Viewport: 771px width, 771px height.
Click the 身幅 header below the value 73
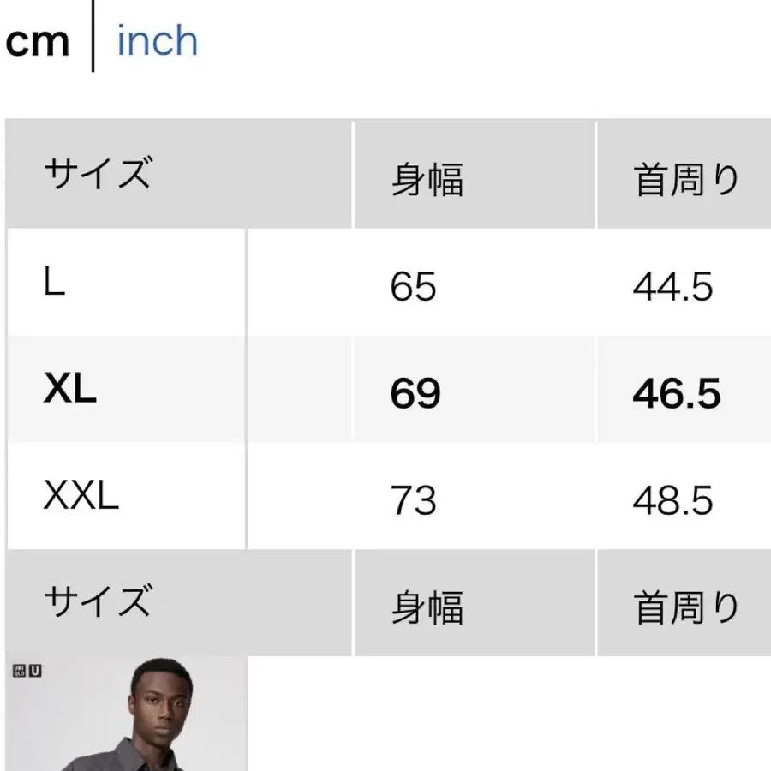coord(427,607)
